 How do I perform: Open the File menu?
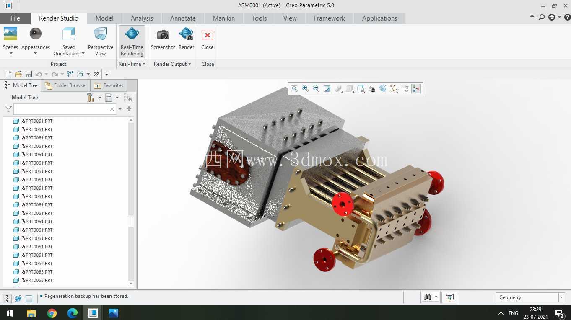pos(15,18)
